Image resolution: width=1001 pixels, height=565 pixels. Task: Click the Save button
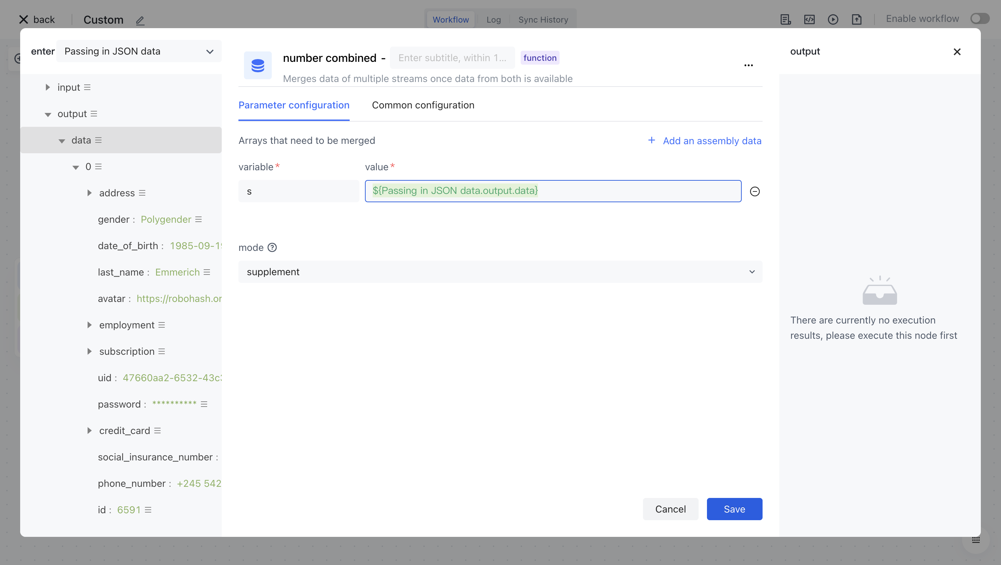(x=734, y=509)
